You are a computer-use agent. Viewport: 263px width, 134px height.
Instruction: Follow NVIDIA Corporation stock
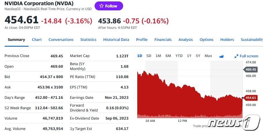(109, 6)
